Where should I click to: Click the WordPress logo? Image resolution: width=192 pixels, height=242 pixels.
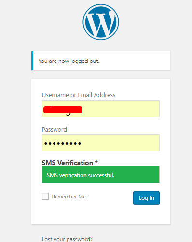pyautogui.click(x=101, y=22)
